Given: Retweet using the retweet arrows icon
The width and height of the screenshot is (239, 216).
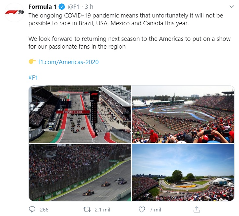Looking at the screenshot, I should (x=87, y=210).
